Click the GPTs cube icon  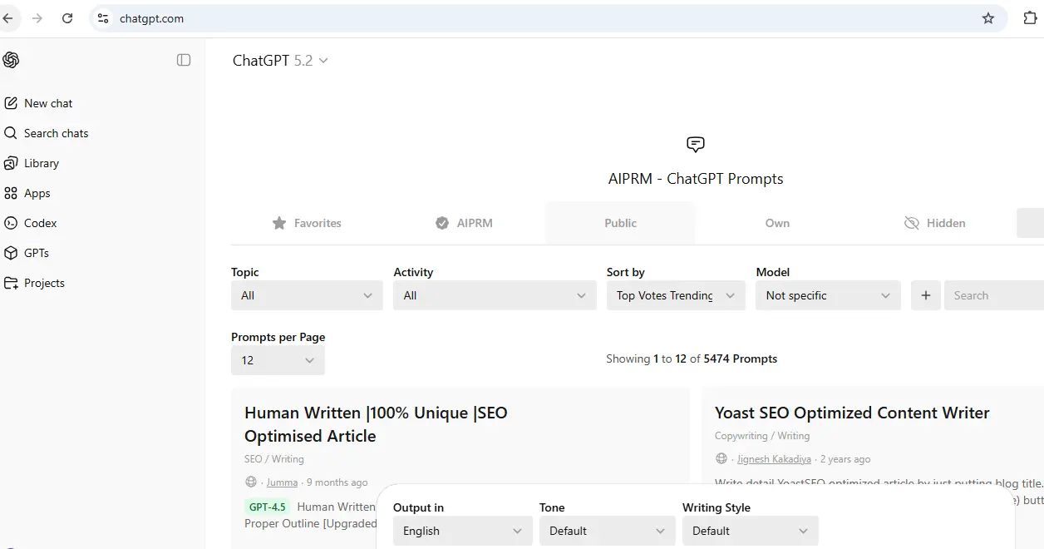click(11, 253)
